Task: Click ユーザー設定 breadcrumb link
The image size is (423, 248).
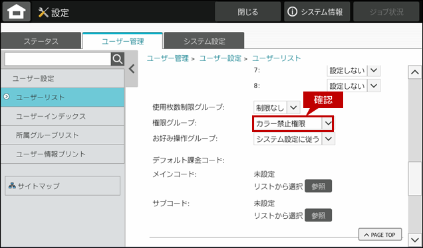Action: 220,58
